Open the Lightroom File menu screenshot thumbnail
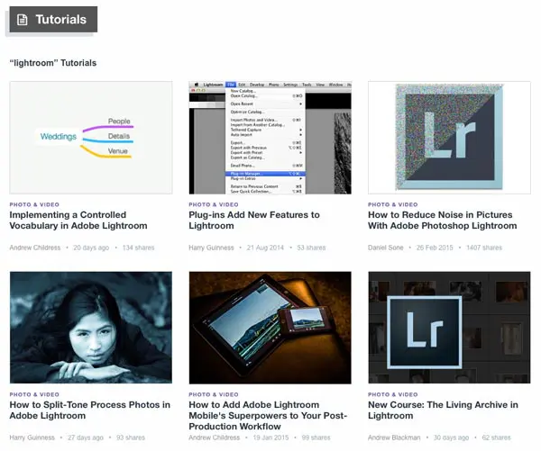This screenshot has height=451, width=541. [x=270, y=138]
